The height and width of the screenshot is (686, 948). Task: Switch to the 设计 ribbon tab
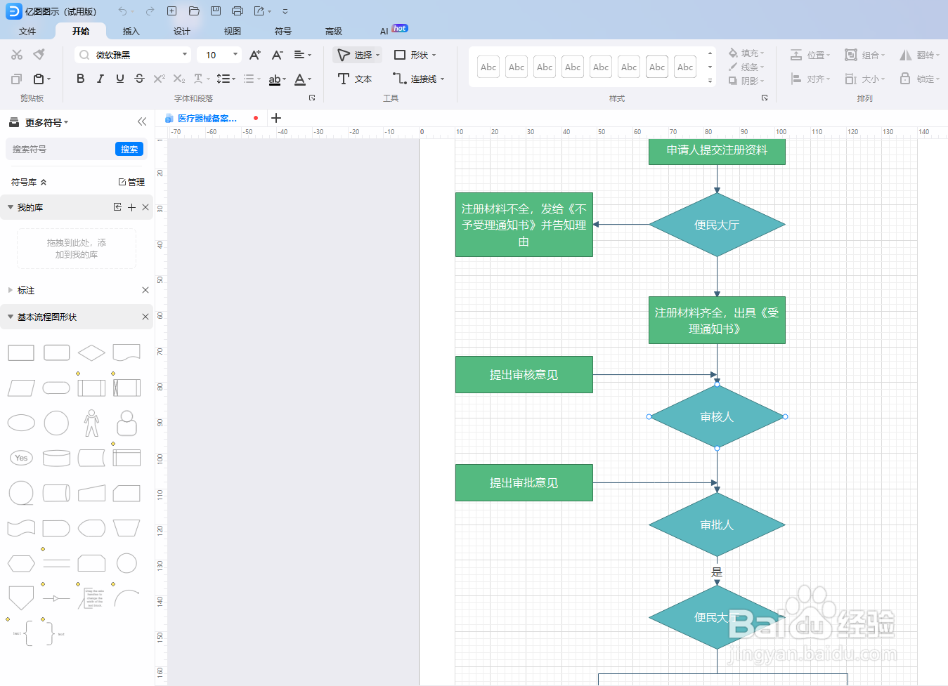coord(182,31)
